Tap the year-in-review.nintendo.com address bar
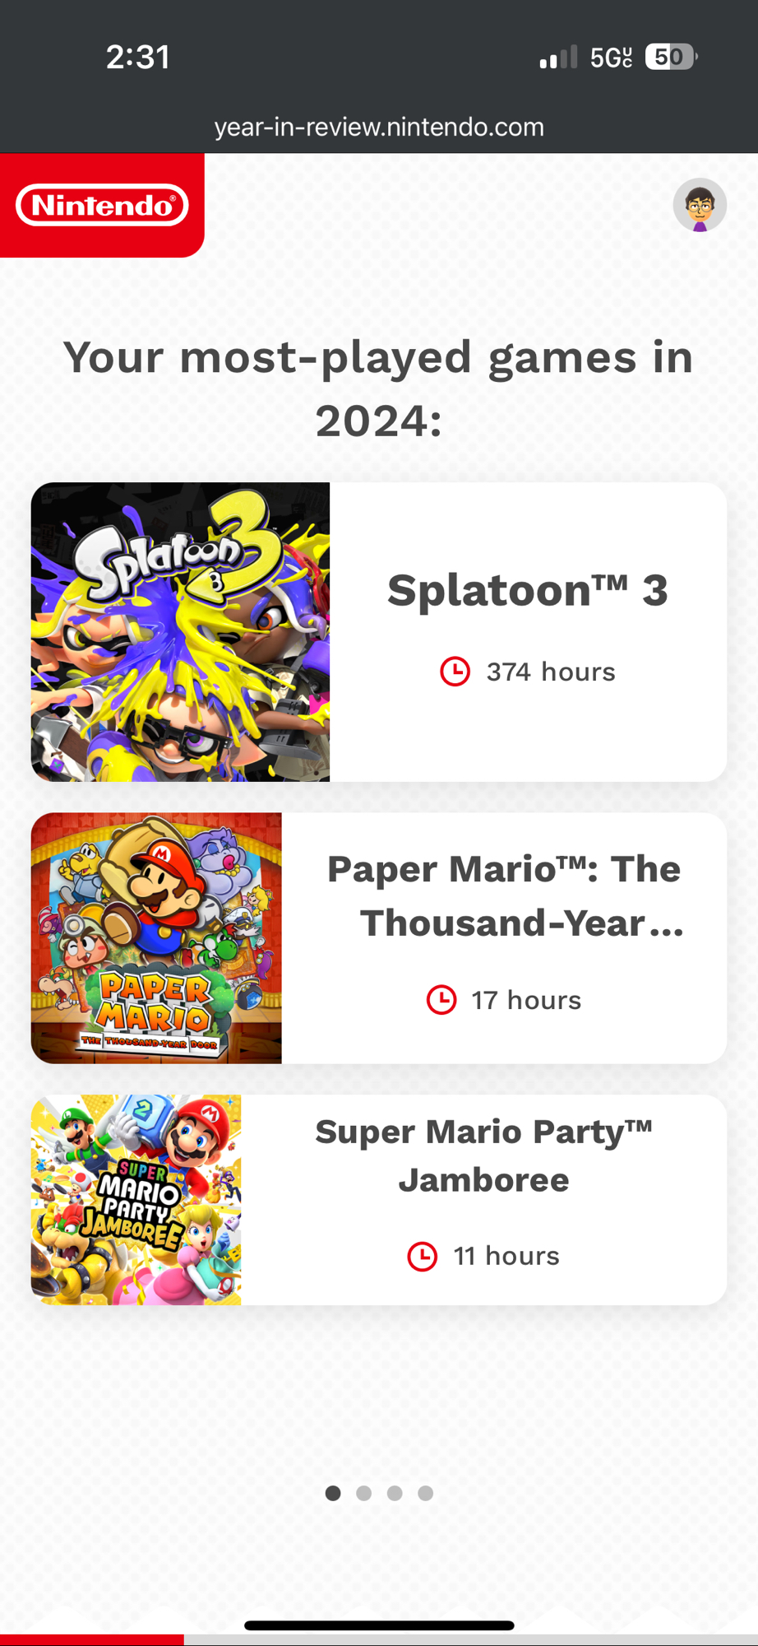This screenshot has height=1646, width=758. 379,127
